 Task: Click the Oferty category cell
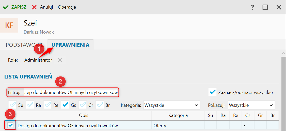(178, 125)
